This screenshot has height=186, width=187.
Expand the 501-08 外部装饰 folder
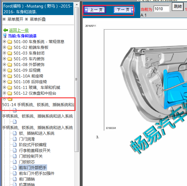[5, 65]
